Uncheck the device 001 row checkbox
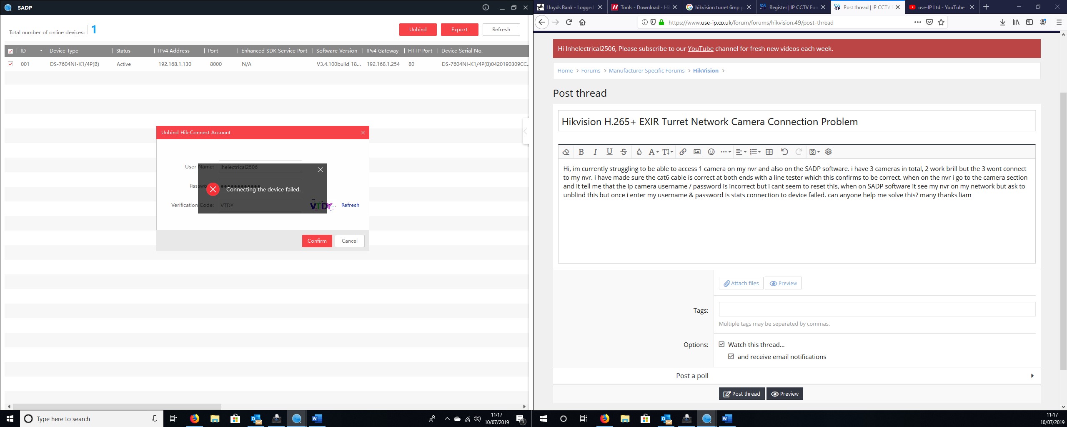Screen dimensions: 1067x427 [x=10, y=64]
